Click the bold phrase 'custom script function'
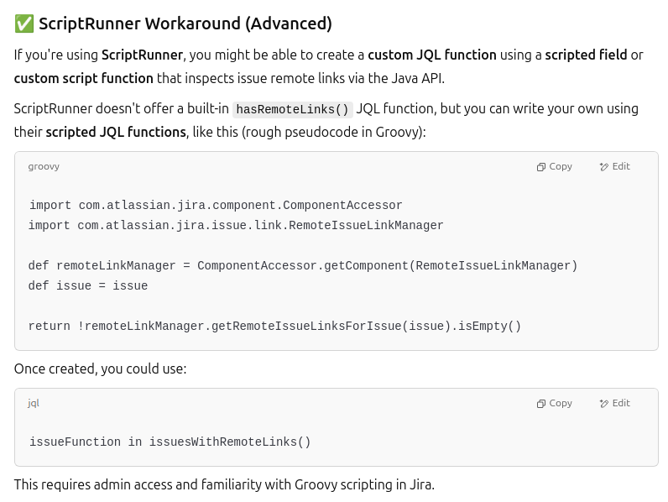The height and width of the screenshot is (502, 668). tap(84, 78)
